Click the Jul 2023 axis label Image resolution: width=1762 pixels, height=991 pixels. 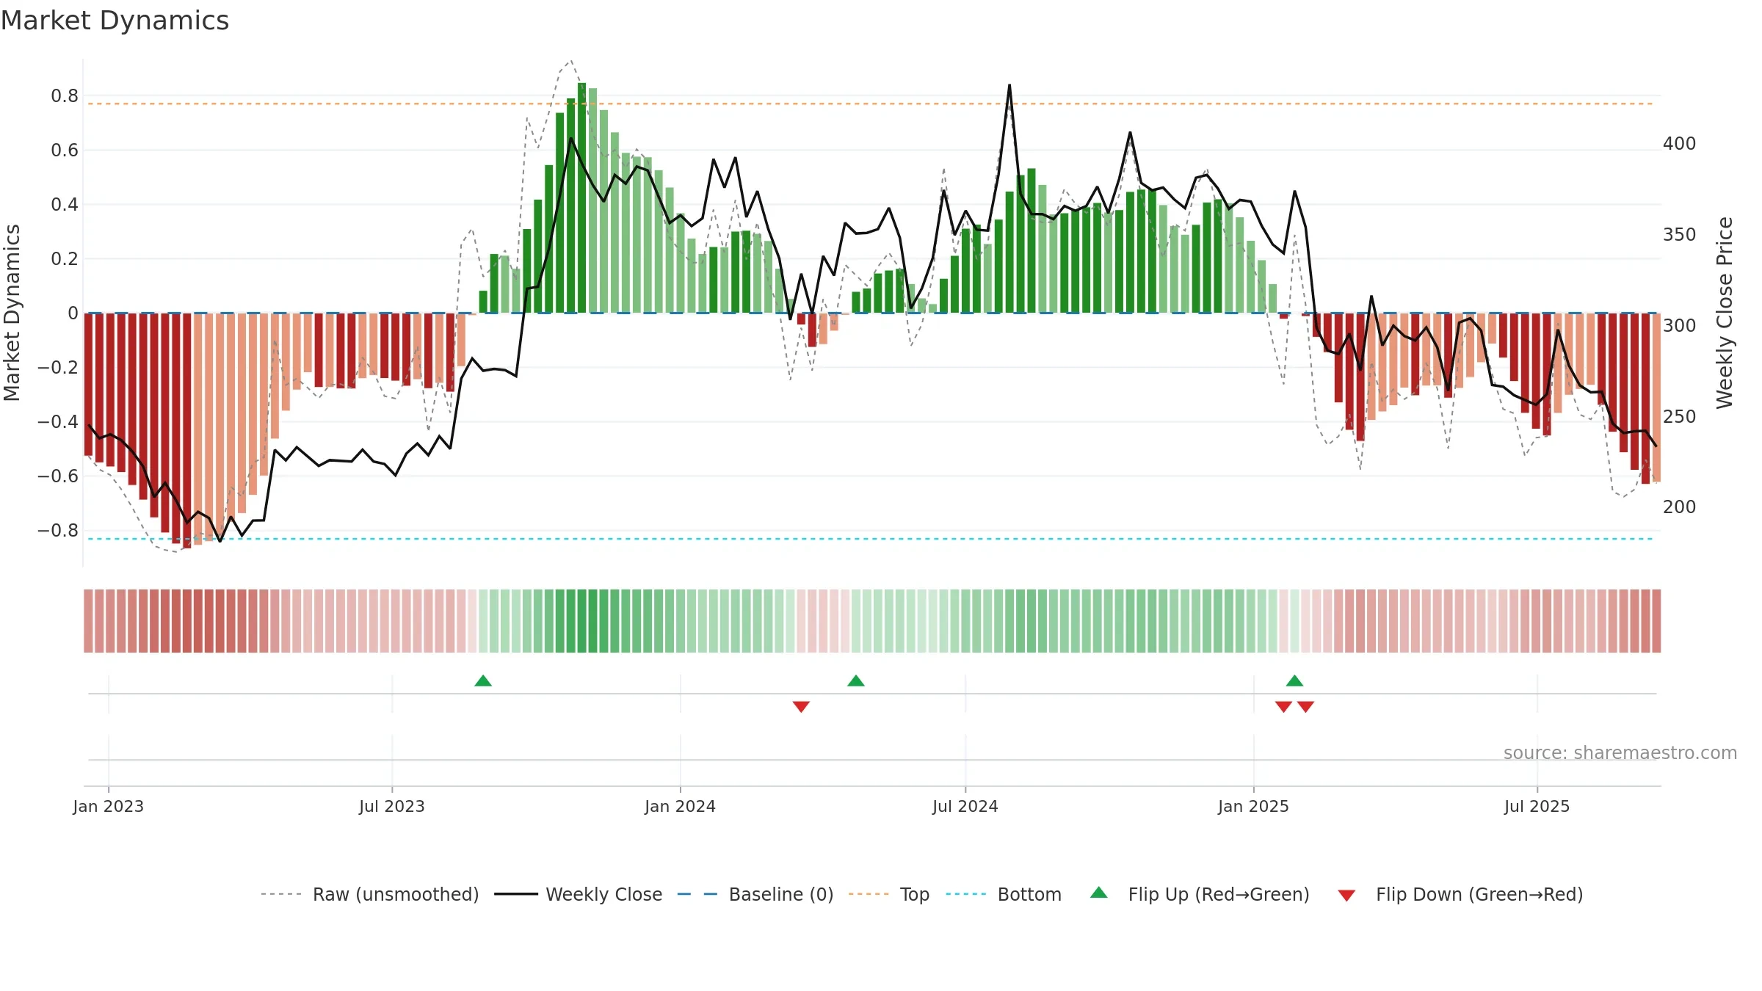coord(392,806)
